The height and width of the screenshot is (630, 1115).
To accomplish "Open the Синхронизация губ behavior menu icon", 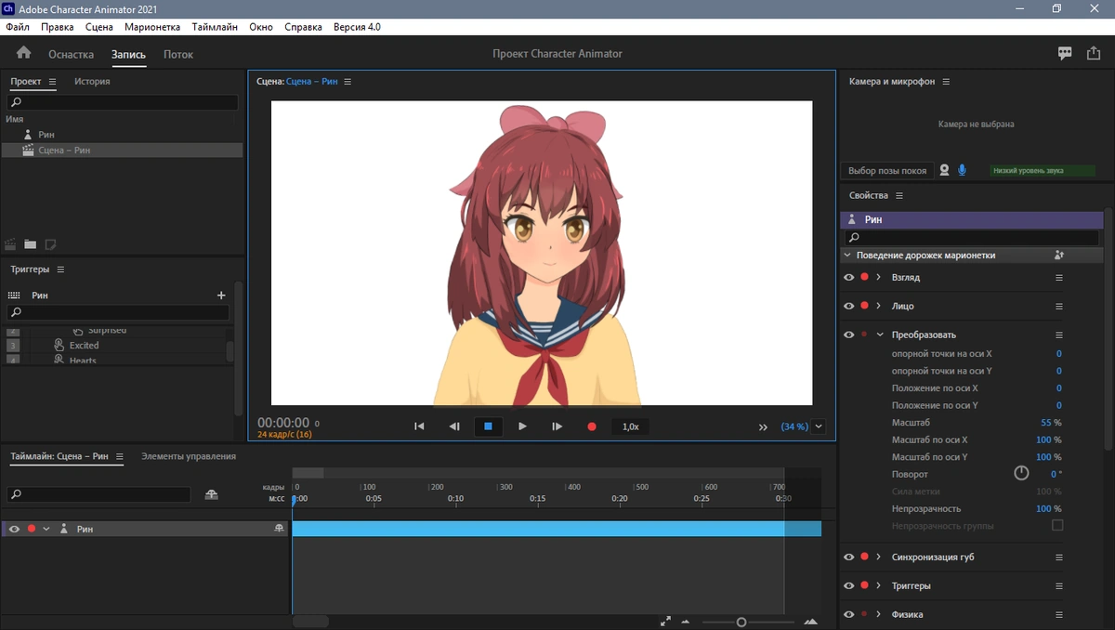I will (x=1058, y=558).
